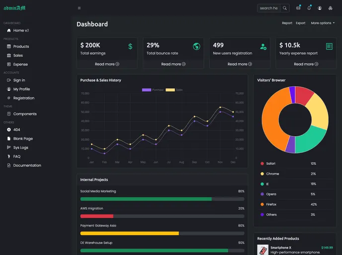Open Products in the sidebar
Viewport: 342px width, 255px height.
(x=21, y=46)
